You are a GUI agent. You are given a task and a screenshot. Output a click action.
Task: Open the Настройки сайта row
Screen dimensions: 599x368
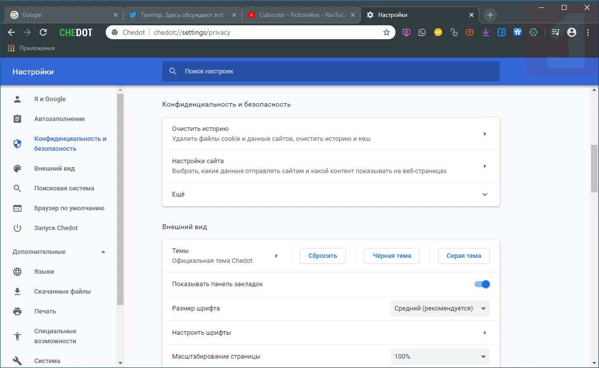tap(331, 166)
